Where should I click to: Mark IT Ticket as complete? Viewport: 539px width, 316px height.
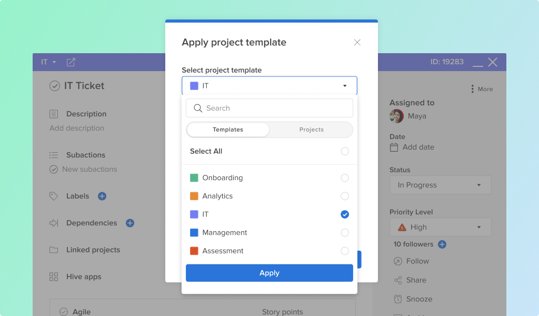click(x=55, y=86)
